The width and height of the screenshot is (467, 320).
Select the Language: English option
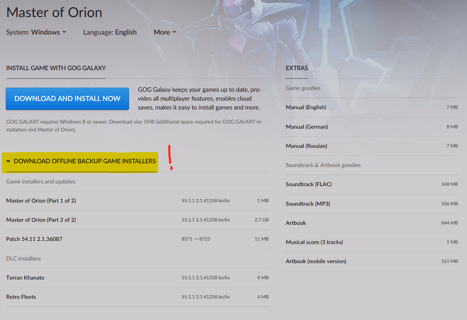point(109,32)
